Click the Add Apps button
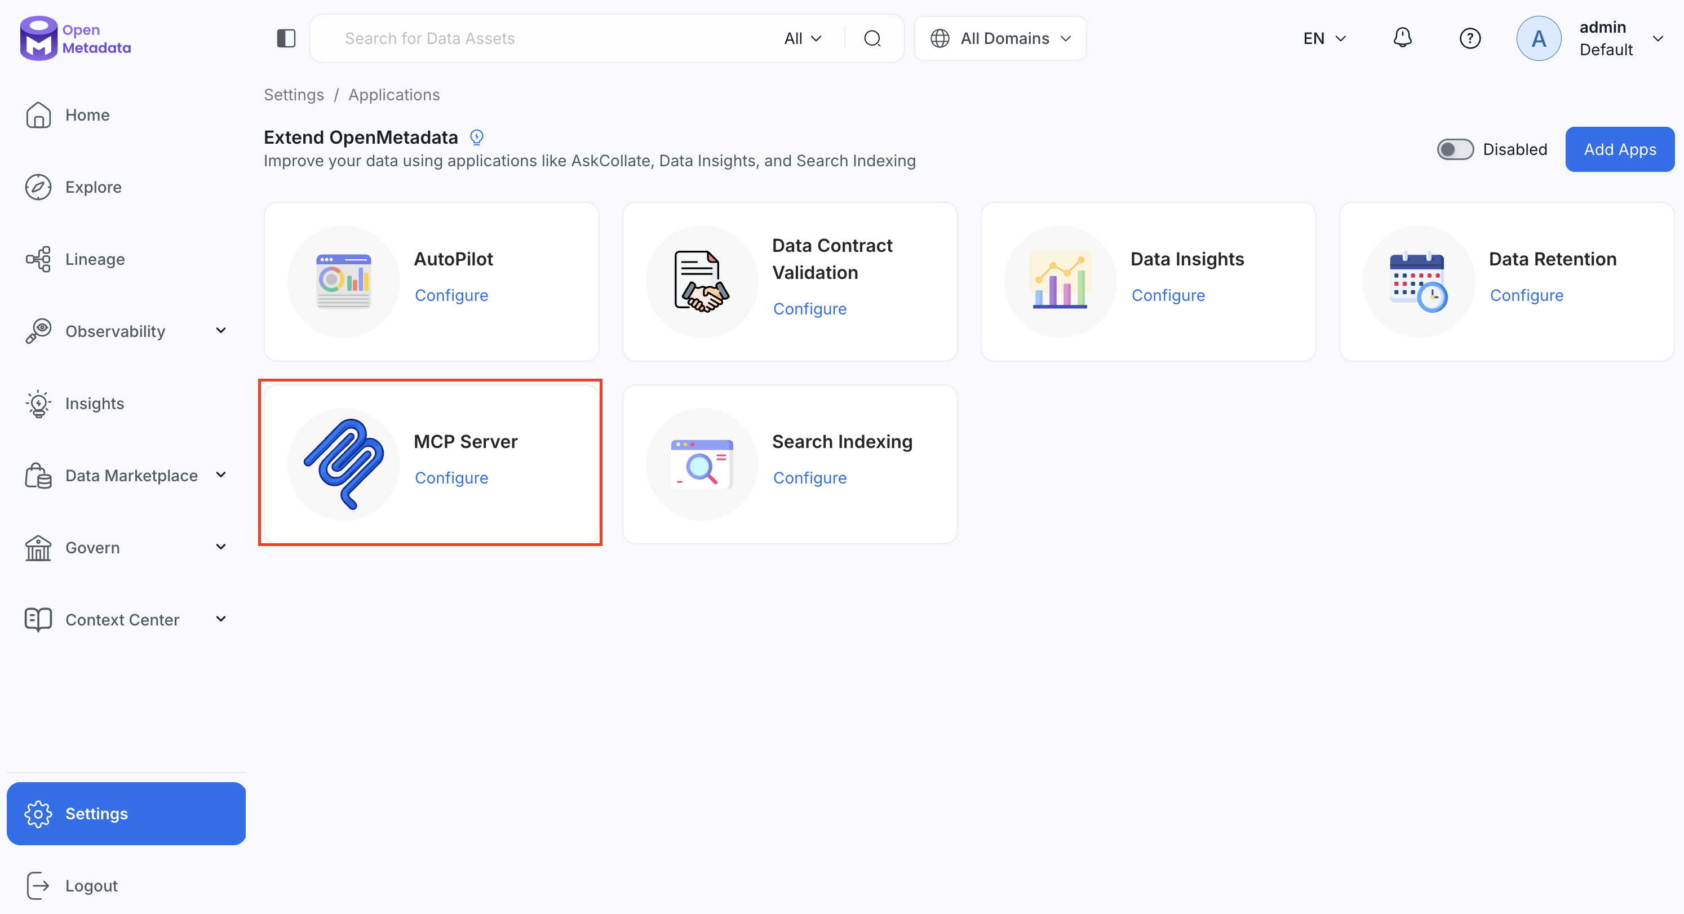This screenshot has width=1684, height=914. [1619, 149]
